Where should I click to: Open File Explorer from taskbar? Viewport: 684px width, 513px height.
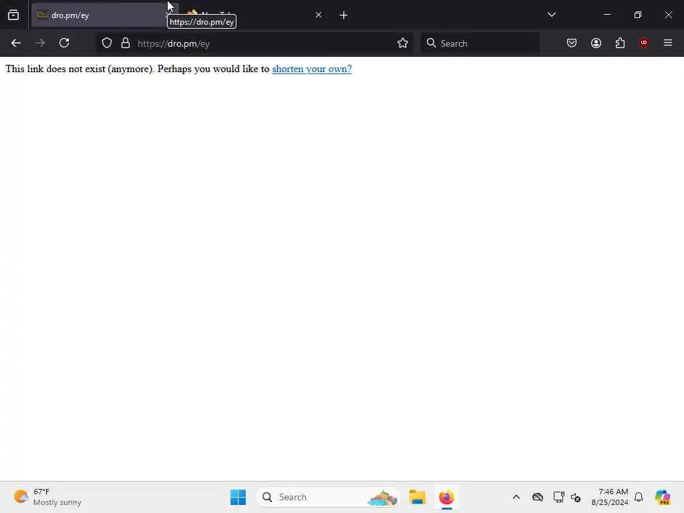pos(417,497)
